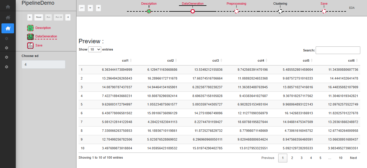This screenshot has height=168, width=367.
Task: Click the bottom-most gear icon in dark sidebar
Action: pyautogui.click(x=6, y=67)
